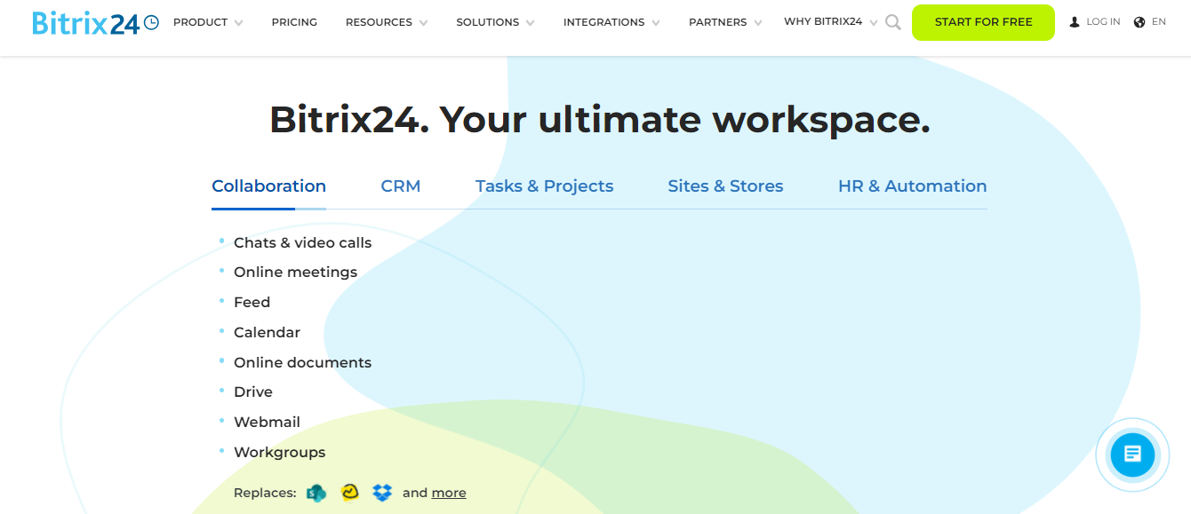Open the PRODUCT menu
Viewport: 1191px width, 514px height.
pyautogui.click(x=200, y=22)
